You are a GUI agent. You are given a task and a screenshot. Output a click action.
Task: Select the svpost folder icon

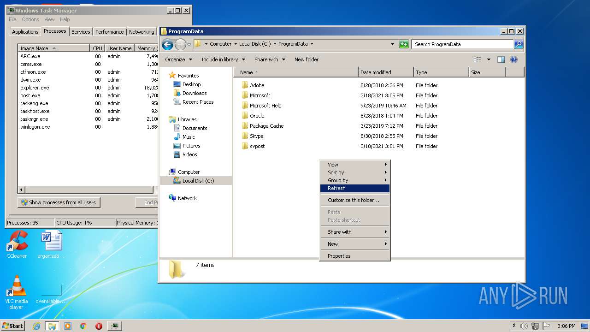coord(245,146)
